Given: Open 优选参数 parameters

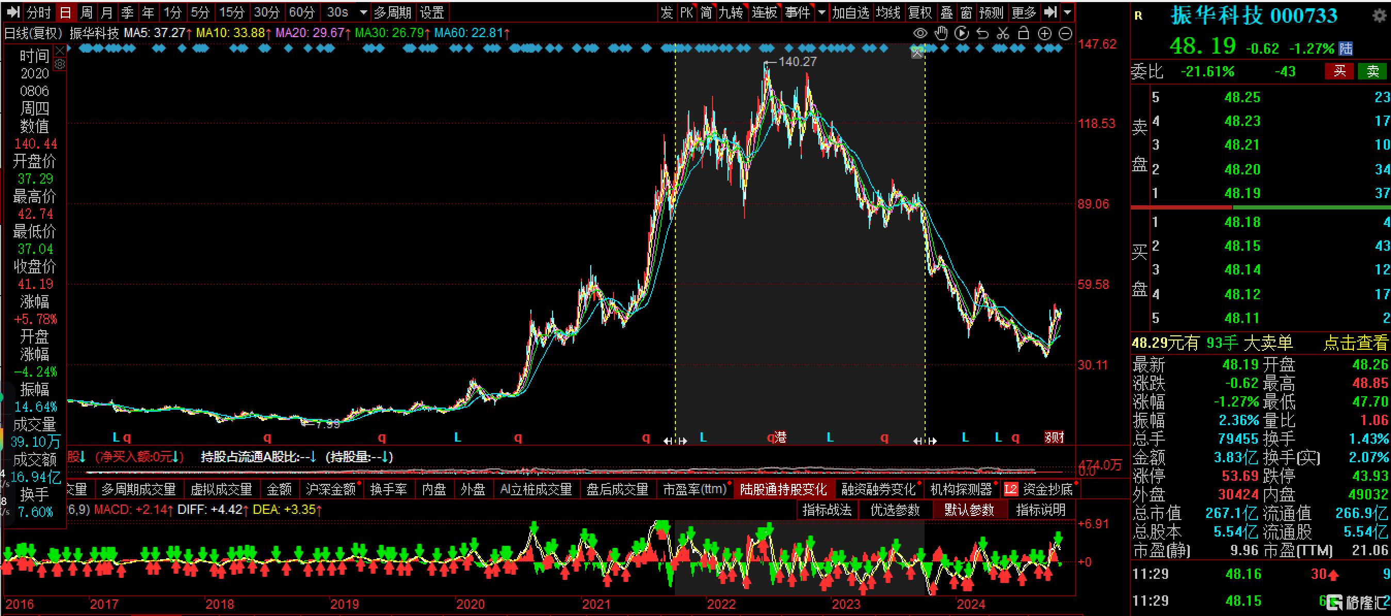Looking at the screenshot, I should tap(895, 510).
